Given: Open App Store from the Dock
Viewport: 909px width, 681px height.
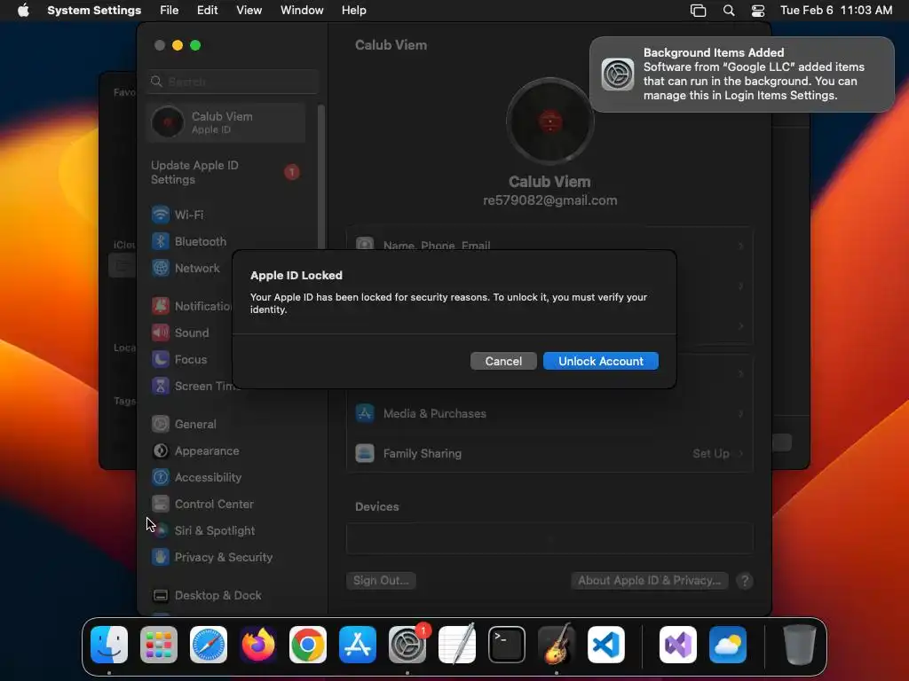Looking at the screenshot, I should (358, 645).
